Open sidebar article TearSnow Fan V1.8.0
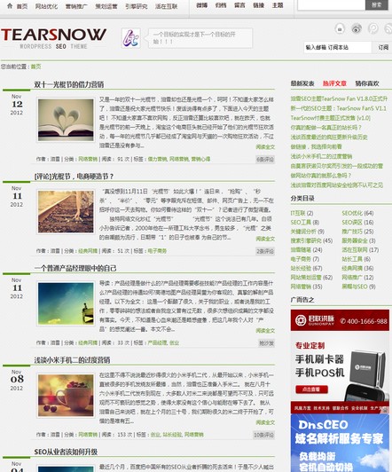 (339, 98)
